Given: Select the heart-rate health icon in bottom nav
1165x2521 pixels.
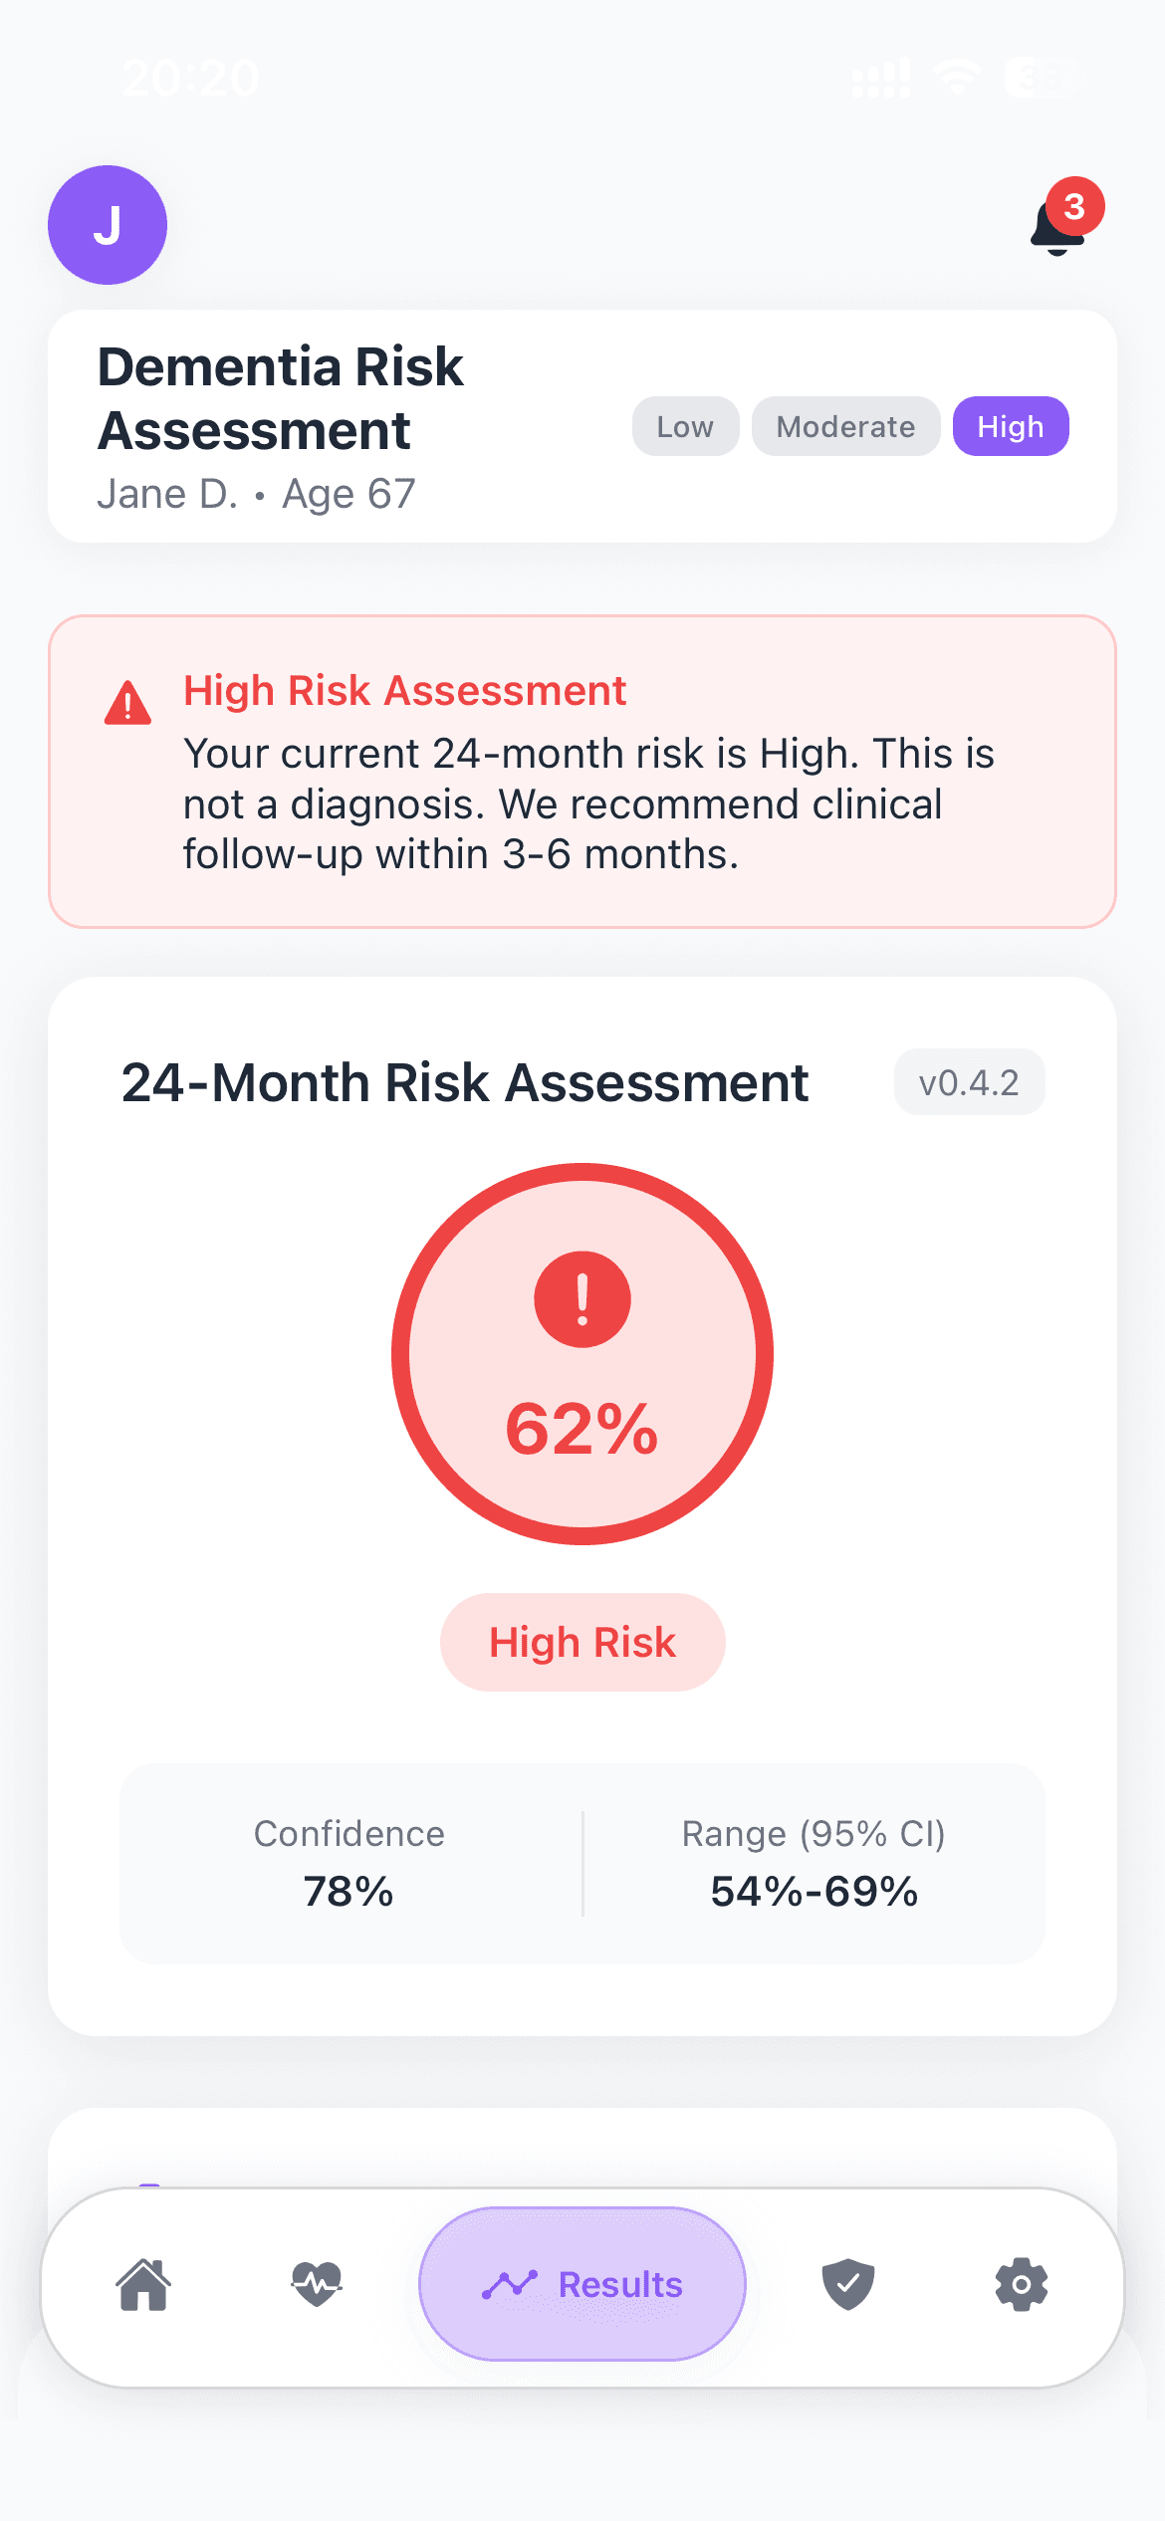Looking at the screenshot, I should tap(314, 2285).
